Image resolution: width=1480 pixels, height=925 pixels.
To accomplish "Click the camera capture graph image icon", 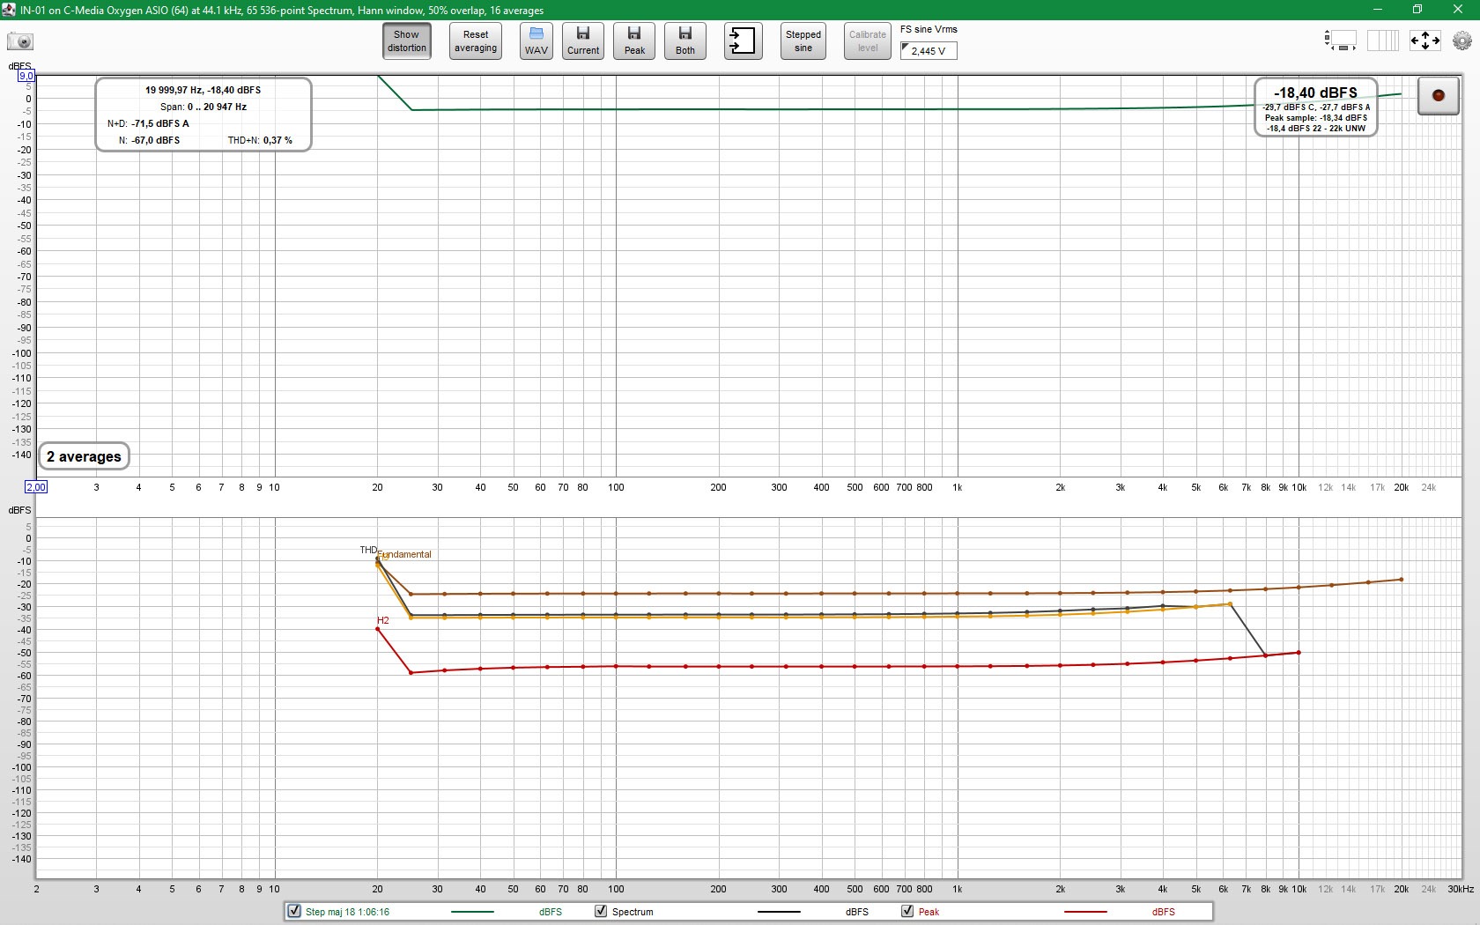I will pos(19,41).
